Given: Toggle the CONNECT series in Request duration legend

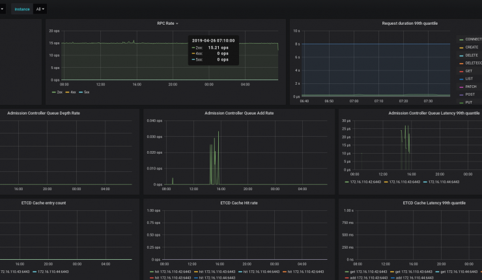Looking at the screenshot, I should (471, 39).
